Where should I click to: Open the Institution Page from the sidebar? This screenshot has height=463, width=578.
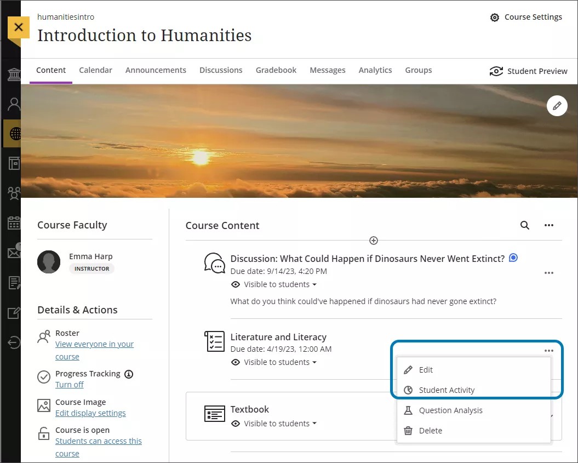[12, 74]
